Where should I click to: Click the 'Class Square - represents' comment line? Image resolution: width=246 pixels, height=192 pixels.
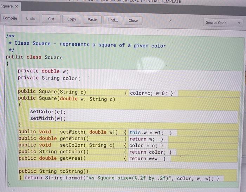tap(90, 45)
